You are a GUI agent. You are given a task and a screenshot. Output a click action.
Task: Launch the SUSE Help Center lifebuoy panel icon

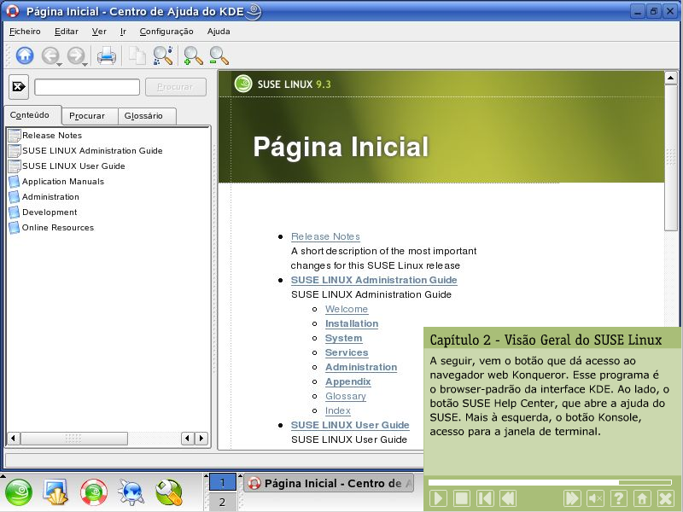tap(93, 492)
